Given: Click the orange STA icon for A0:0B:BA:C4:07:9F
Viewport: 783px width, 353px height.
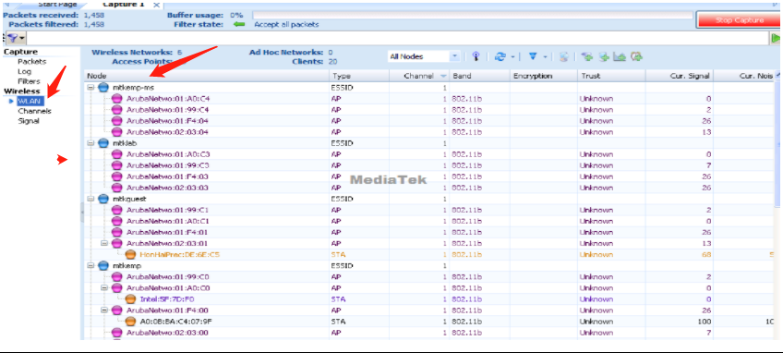Looking at the screenshot, I should pos(130,321).
